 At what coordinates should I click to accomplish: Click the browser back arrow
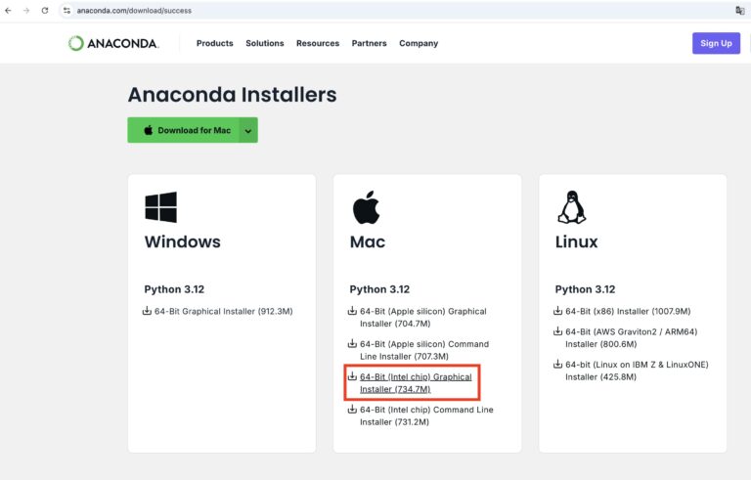[x=8, y=11]
